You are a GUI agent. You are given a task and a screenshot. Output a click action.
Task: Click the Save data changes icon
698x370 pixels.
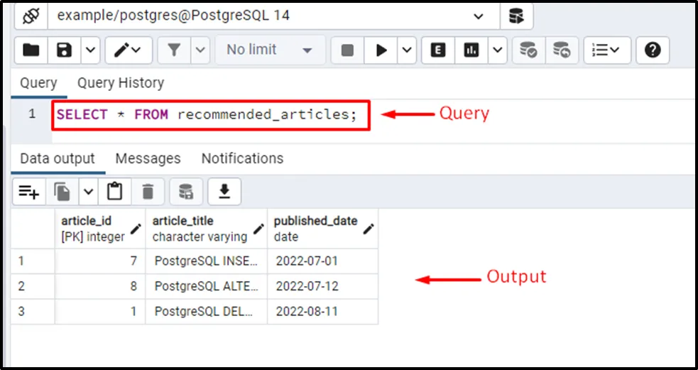click(x=186, y=191)
